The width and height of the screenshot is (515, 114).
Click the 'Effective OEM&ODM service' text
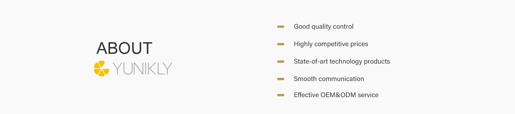click(336, 95)
